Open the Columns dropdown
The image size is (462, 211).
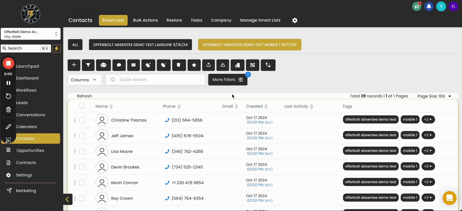pos(85,80)
